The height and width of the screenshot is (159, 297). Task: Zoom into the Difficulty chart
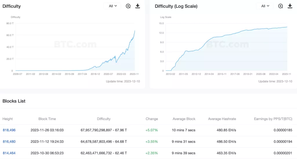(128, 6)
